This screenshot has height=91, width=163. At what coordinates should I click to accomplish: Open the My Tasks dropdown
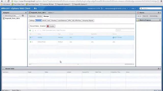point(6,90)
